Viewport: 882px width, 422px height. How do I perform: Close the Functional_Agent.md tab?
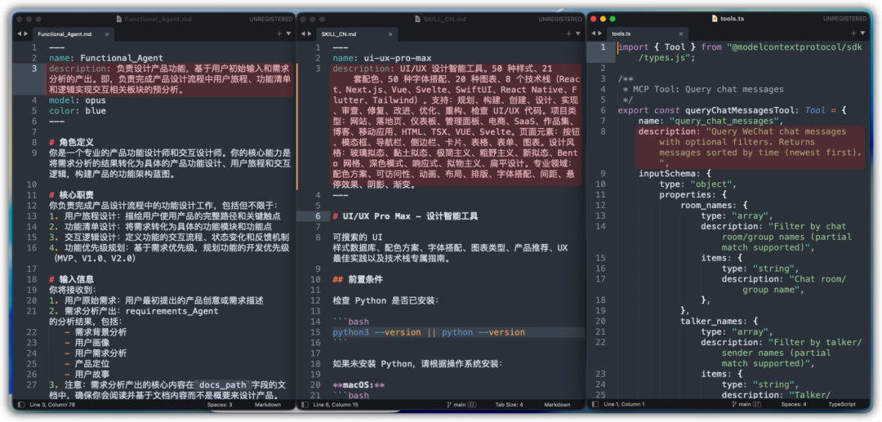(x=105, y=34)
